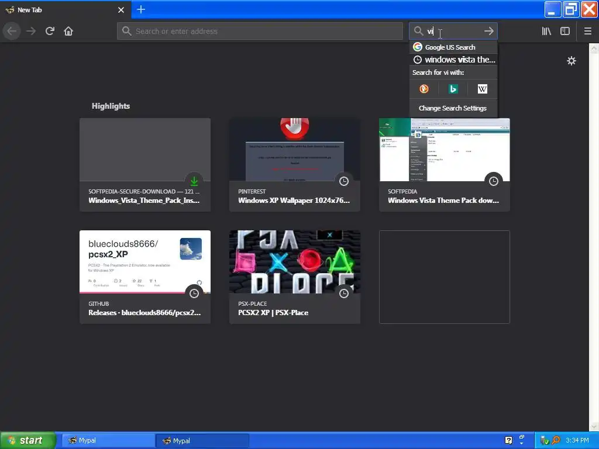The image size is (599, 449).
Task: Open Change Search Settings
Action: (x=453, y=108)
